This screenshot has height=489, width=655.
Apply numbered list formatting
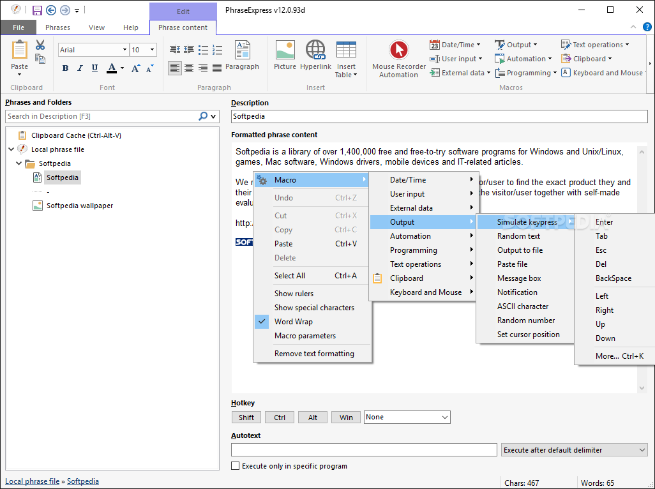tap(217, 50)
